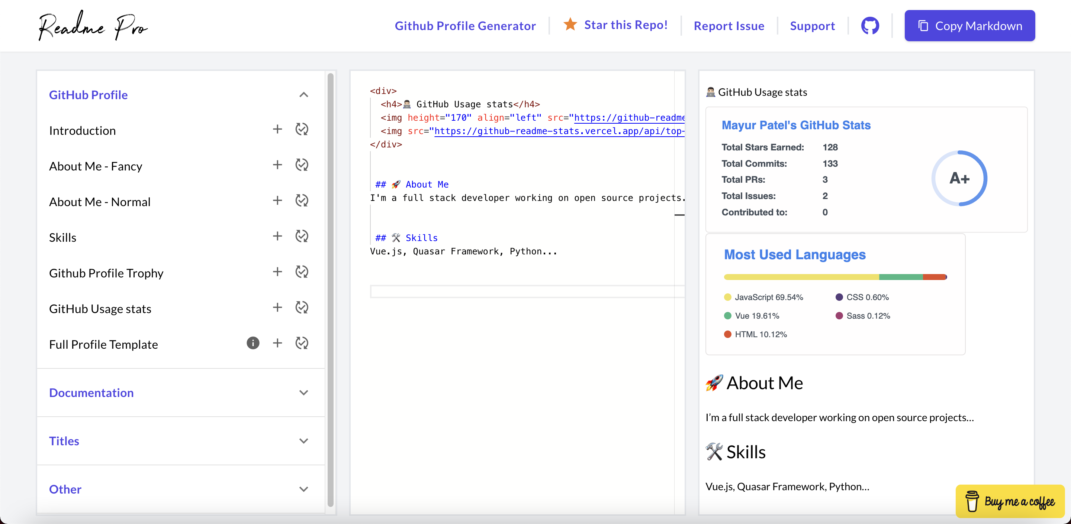Click the Buy me a coffee button
Image resolution: width=1071 pixels, height=524 pixels.
click(1010, 501)
